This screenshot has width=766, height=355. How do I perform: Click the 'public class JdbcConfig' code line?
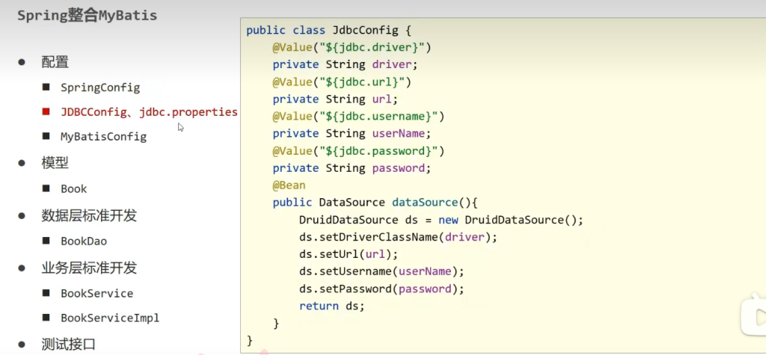pos(329,31)
